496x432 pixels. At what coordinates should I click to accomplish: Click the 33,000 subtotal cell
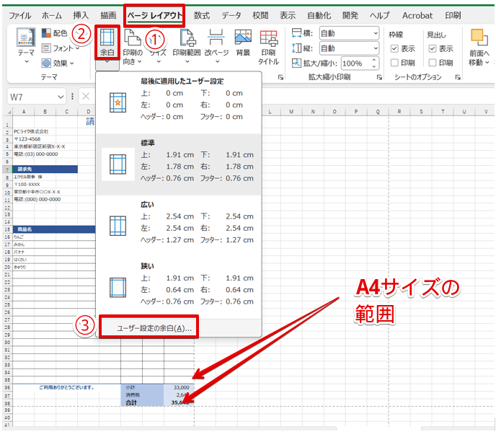179,387
